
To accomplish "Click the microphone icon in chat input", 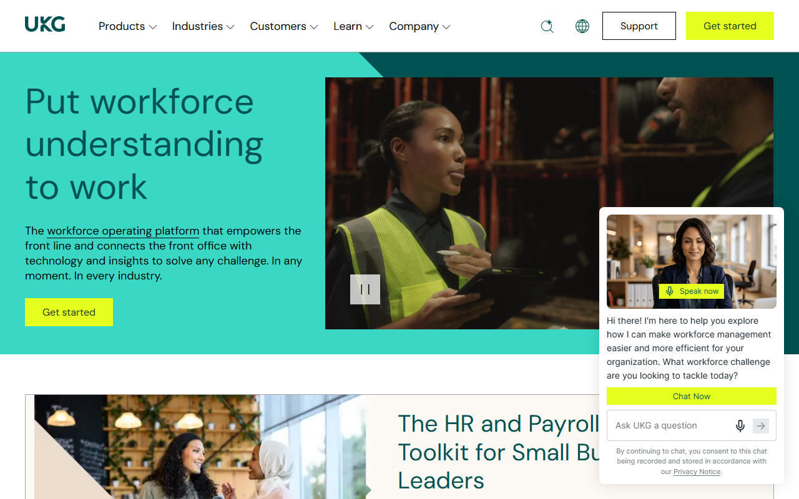I will [x=740, y=426].
